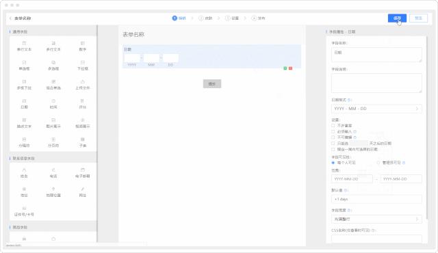Add a 多选框 checkbox field

[53, 66]
